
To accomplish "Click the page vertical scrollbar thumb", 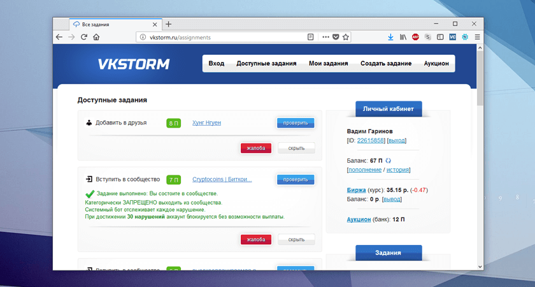I will pos(480,78).
